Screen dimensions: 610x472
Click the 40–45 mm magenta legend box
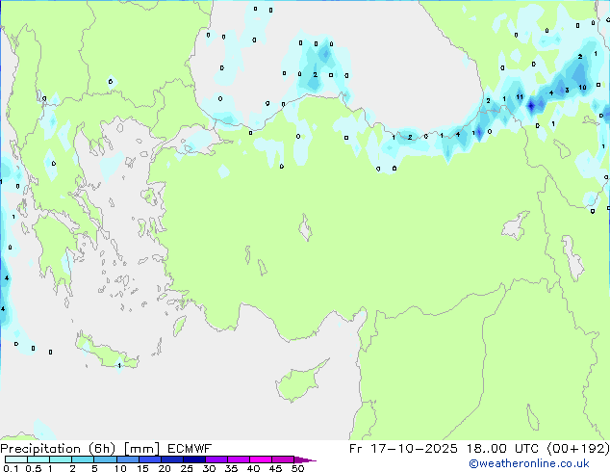(261, 459)
